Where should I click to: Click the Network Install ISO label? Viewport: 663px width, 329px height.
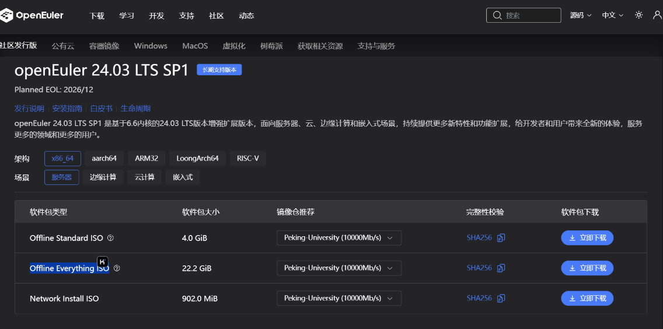pyautogui.click(x=64, y=299)
